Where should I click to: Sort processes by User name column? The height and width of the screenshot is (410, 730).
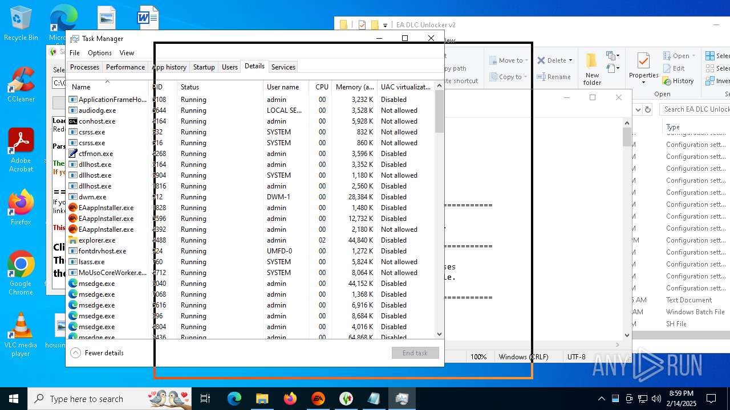click(286, 87)
